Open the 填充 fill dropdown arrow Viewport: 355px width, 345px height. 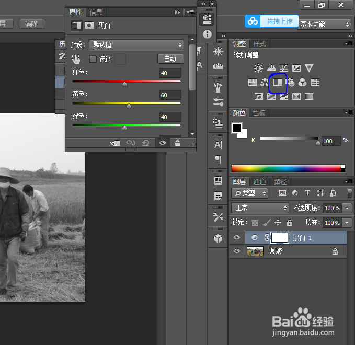coord(347,223)
